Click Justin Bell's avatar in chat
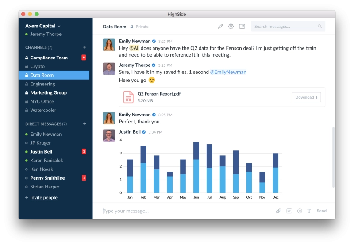 (109, 135)
